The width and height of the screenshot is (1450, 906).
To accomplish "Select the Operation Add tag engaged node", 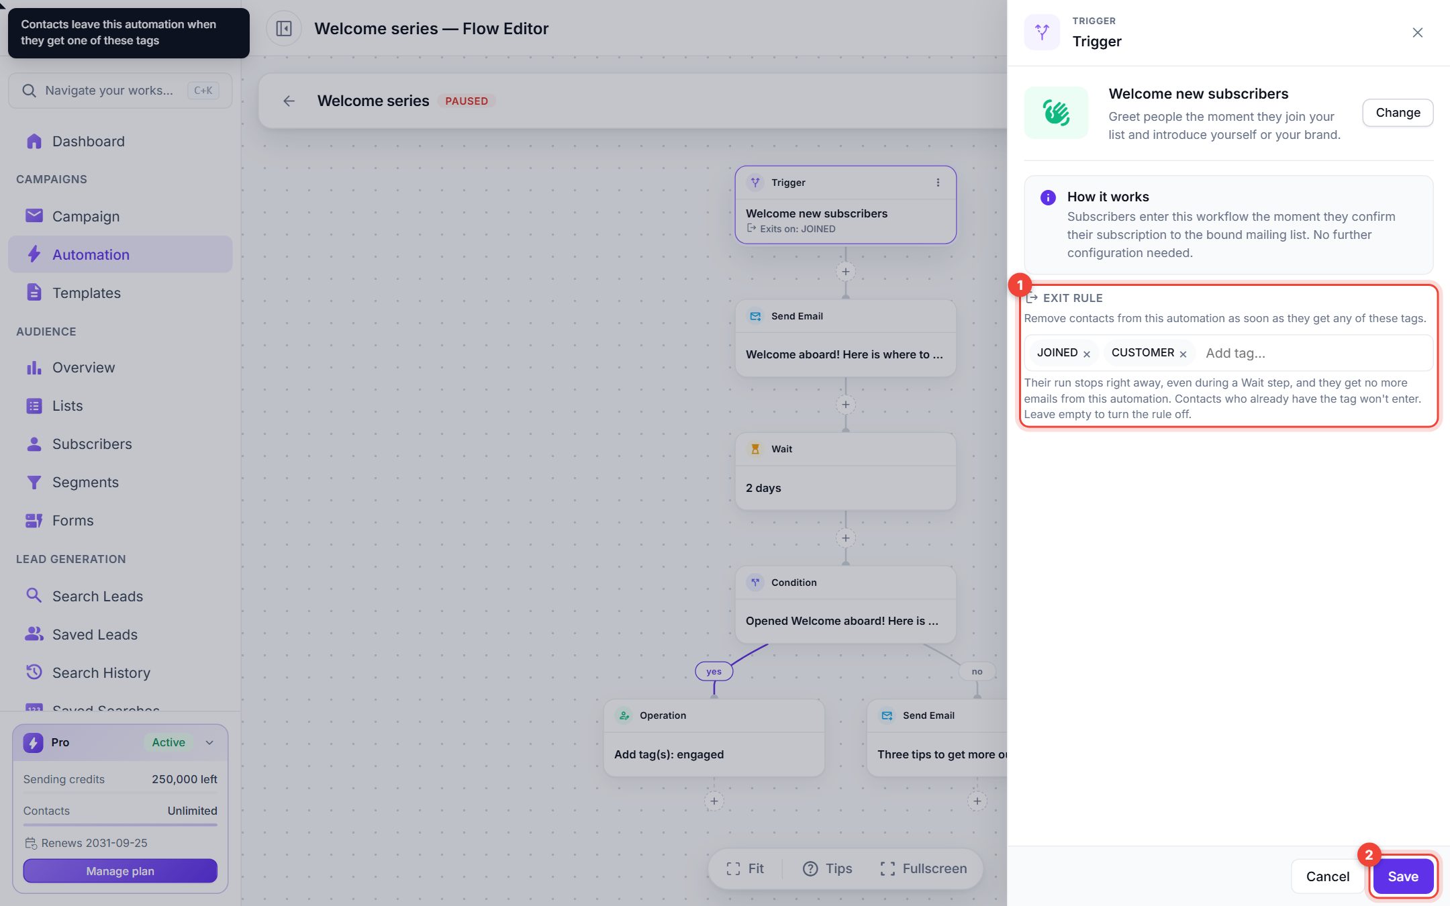I will coord(714,738).
